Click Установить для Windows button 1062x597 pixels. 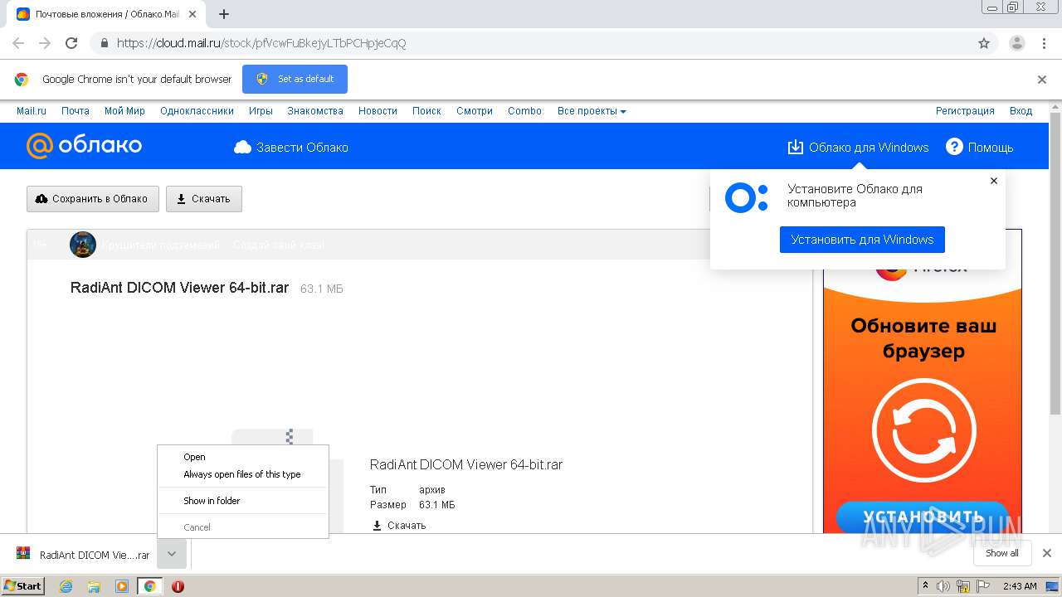[862, 240]
